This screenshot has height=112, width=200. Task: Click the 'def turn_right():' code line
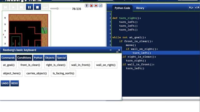click(127, 18)
